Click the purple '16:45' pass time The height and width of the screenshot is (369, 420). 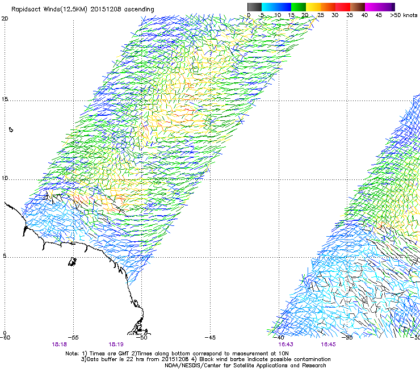(x=328, y=345)
